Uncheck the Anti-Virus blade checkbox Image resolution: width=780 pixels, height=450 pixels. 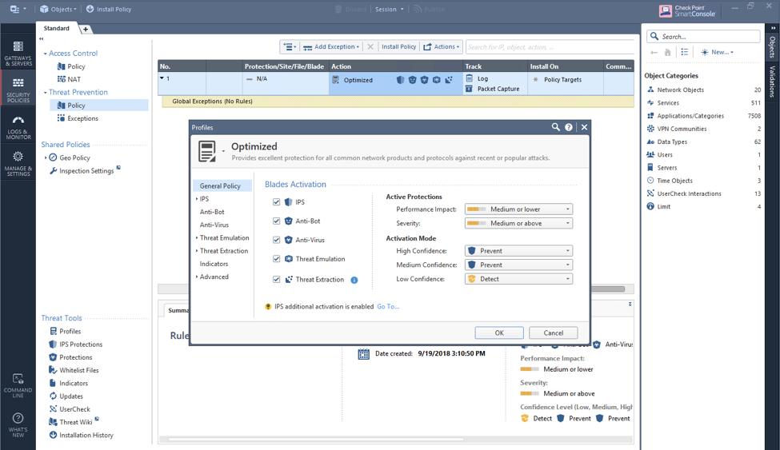[277, 240]
